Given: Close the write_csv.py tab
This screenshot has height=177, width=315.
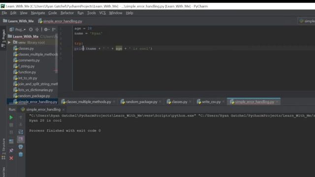Looking at the screenshot, I should coord(223,102).
